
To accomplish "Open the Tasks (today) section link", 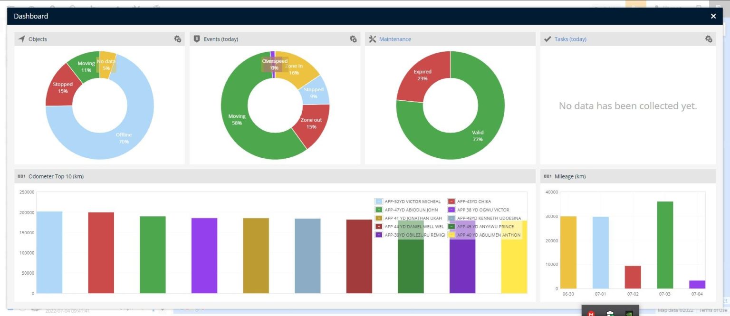I will pos(570,39).
